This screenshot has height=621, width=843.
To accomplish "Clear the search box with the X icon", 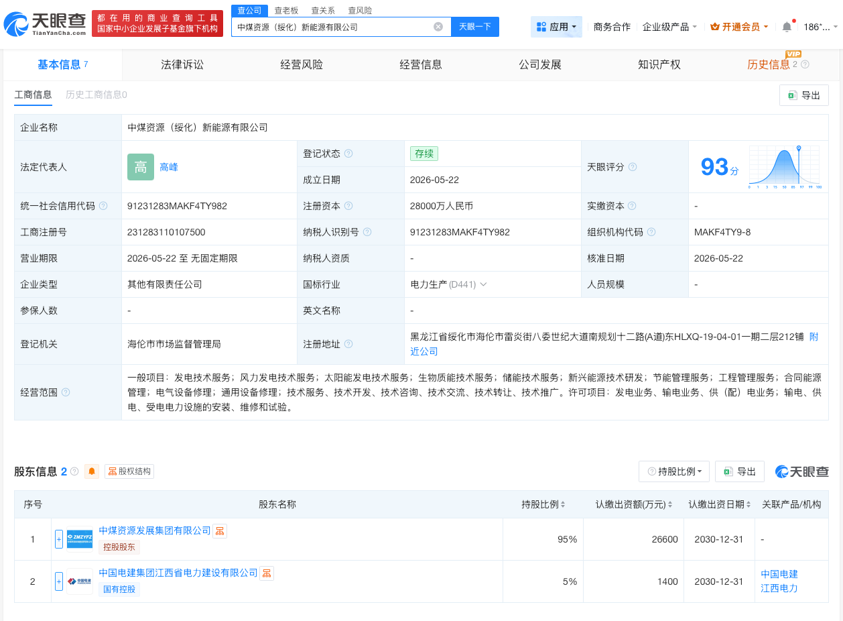I will (438, 27).
